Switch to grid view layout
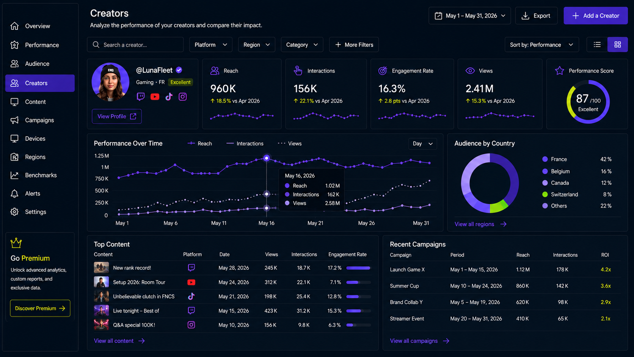This screenshot has height=357, width=634. [618, 45]
